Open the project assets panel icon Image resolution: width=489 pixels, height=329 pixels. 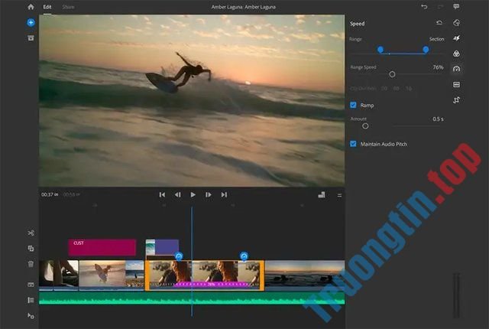(31, 38)
